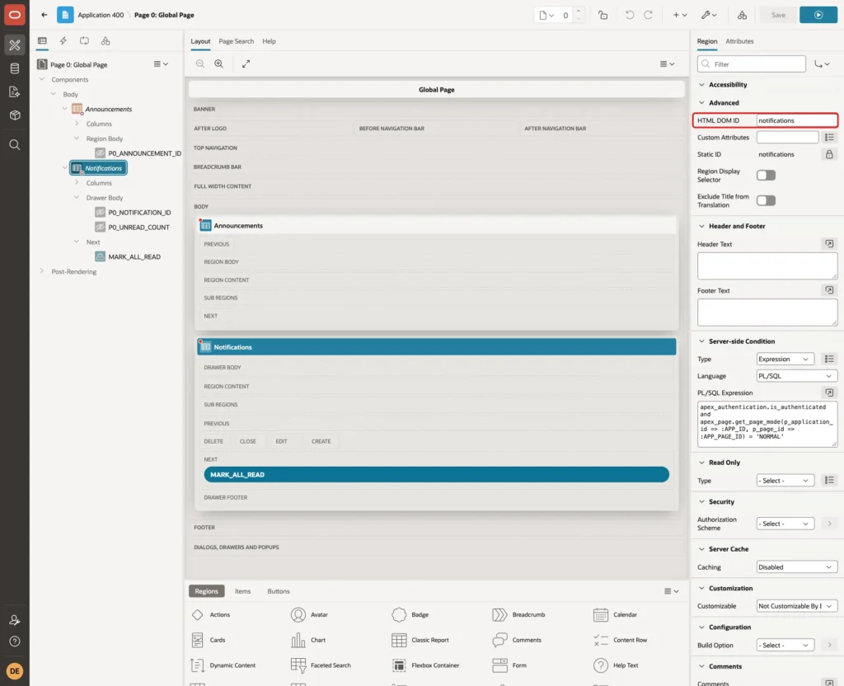Screen dimensions: 844x686
Task: Click the Save button
Action: [x=778, y=15]
